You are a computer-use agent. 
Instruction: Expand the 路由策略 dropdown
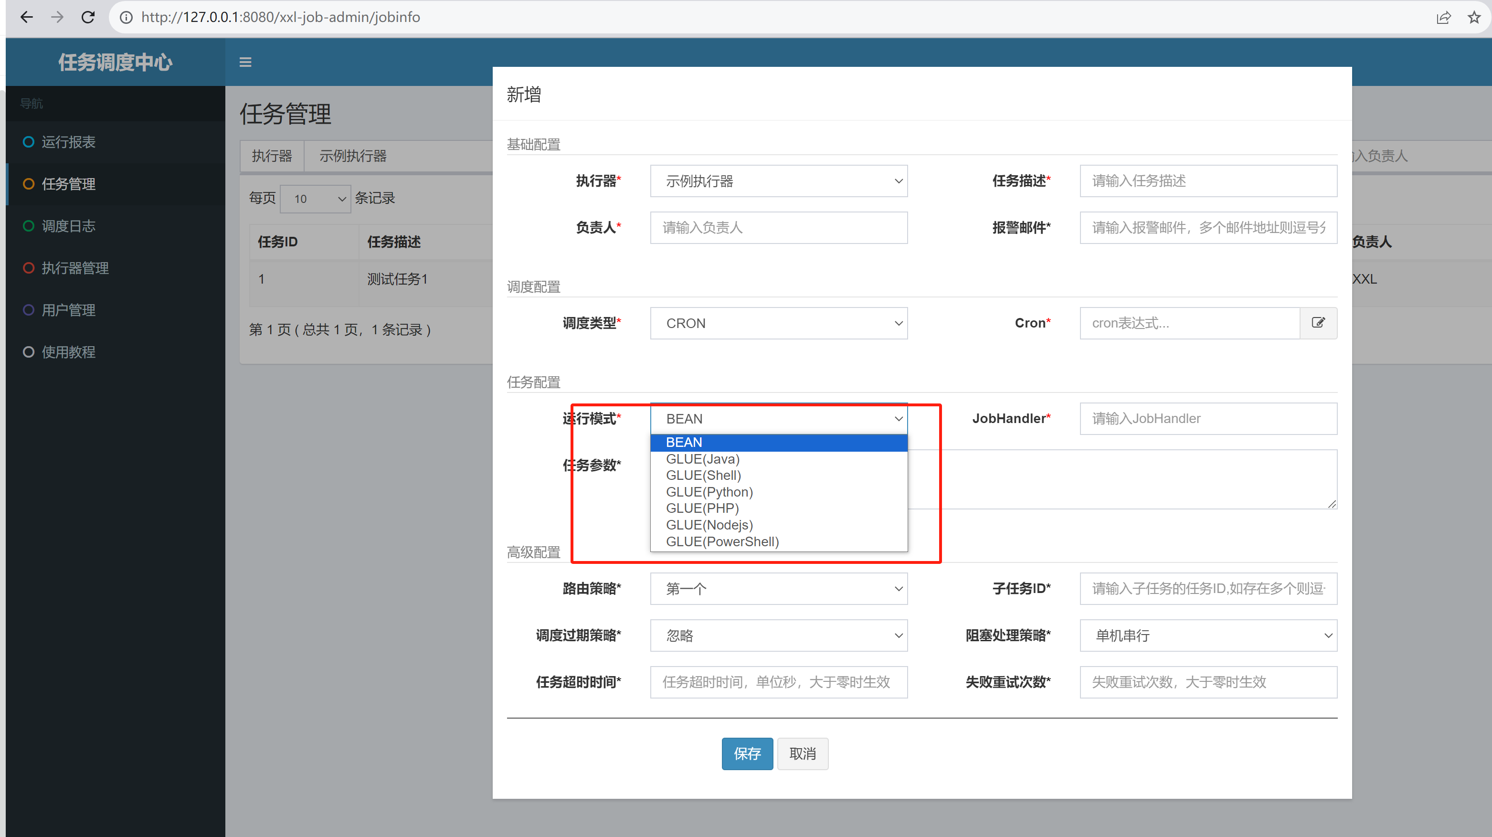pos(778,589)
